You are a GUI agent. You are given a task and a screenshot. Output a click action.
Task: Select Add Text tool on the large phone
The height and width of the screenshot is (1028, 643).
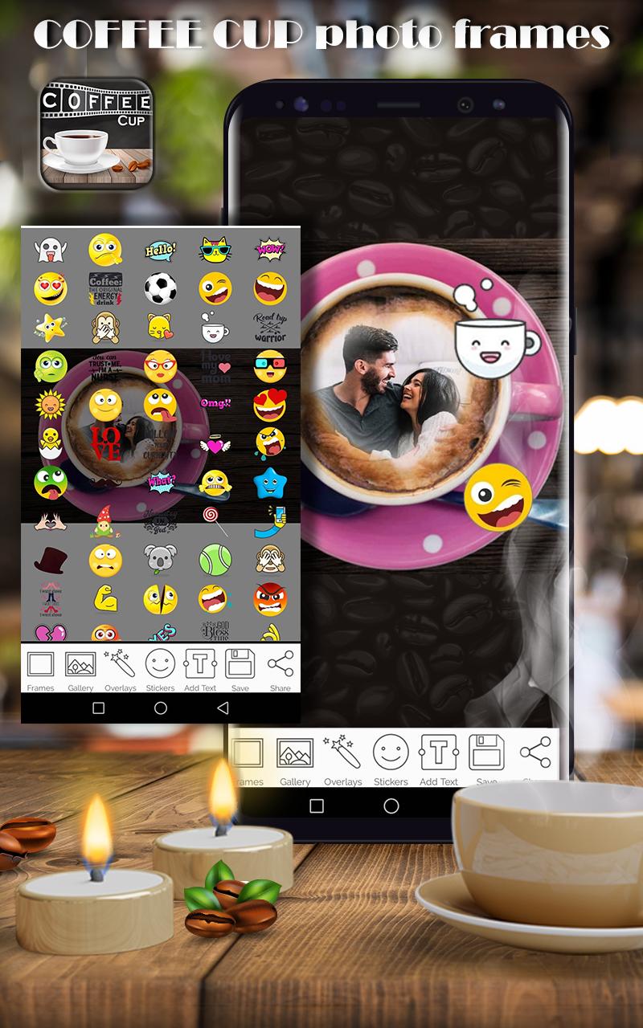(439, 759)
